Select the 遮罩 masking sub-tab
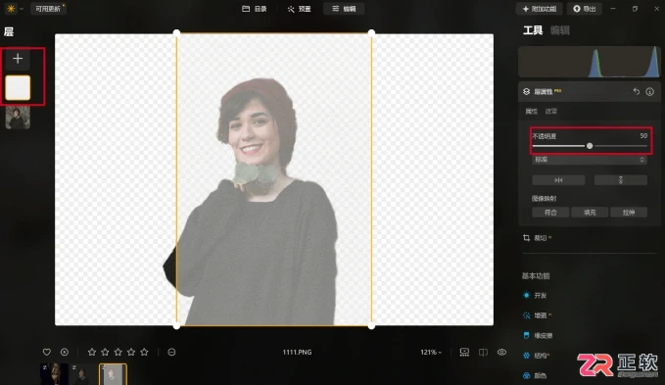 pyautogui.click(x=551, y=111)
